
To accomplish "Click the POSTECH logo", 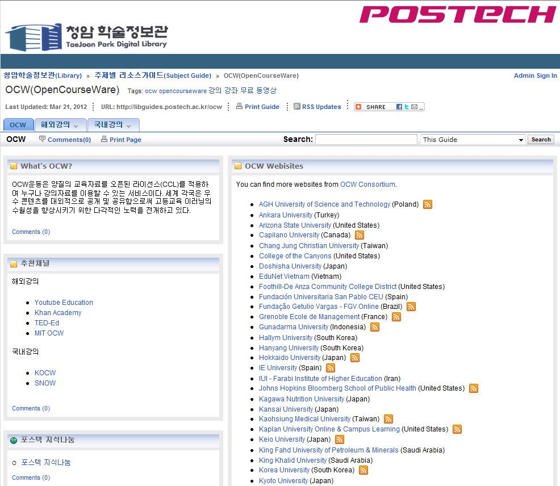I will [458, 15].
